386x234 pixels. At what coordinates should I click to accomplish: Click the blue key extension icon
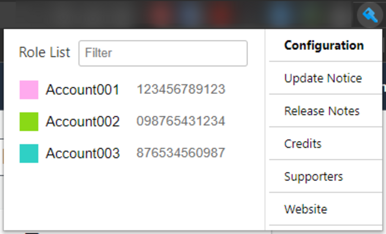pos(370,15)
